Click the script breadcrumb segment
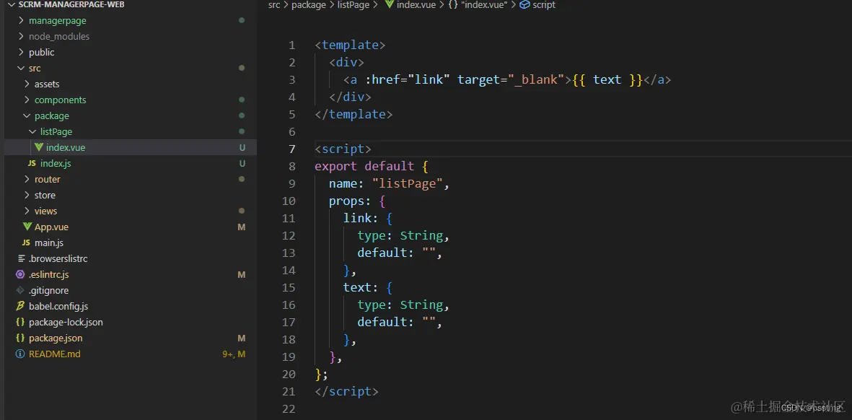Viewport: 852px width, 420px height. click(544, 5)
